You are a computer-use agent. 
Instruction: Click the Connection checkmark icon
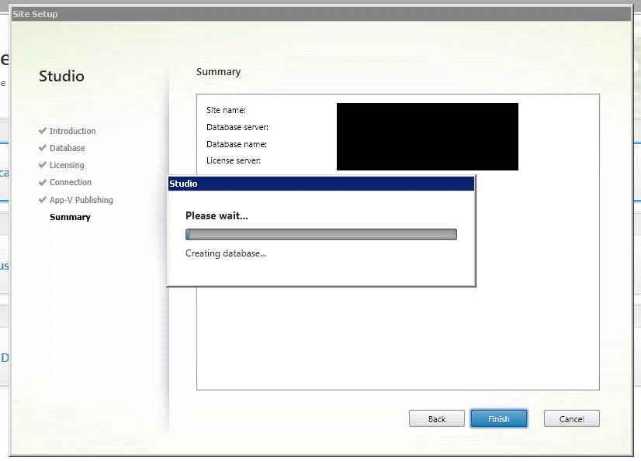tap(43, 182)
